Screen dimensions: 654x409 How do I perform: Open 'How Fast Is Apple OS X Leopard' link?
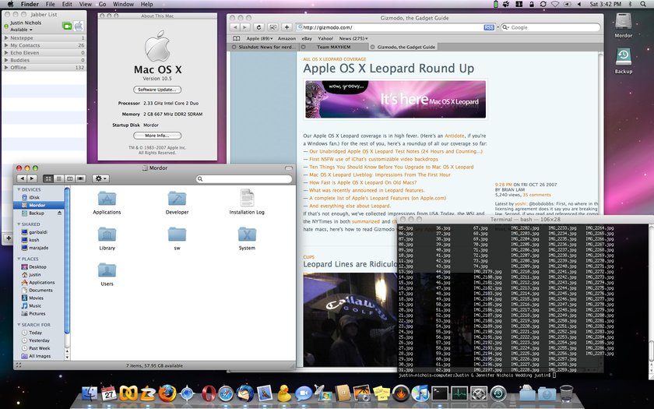pos(363,182)
